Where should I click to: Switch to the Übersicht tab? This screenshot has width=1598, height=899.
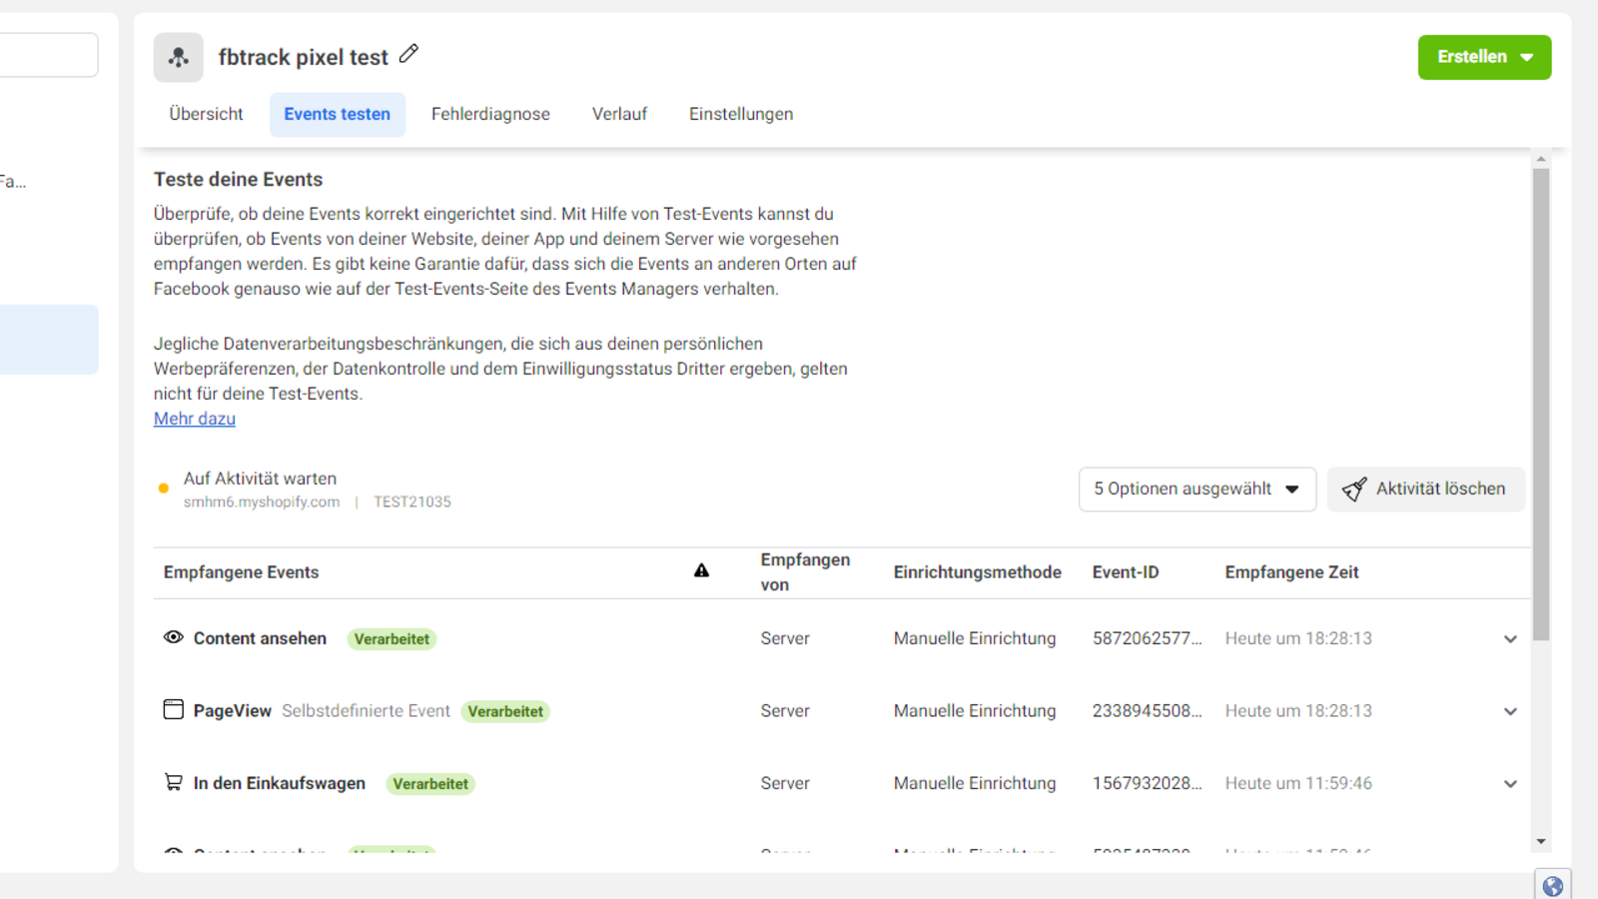[x=206, y=114]
